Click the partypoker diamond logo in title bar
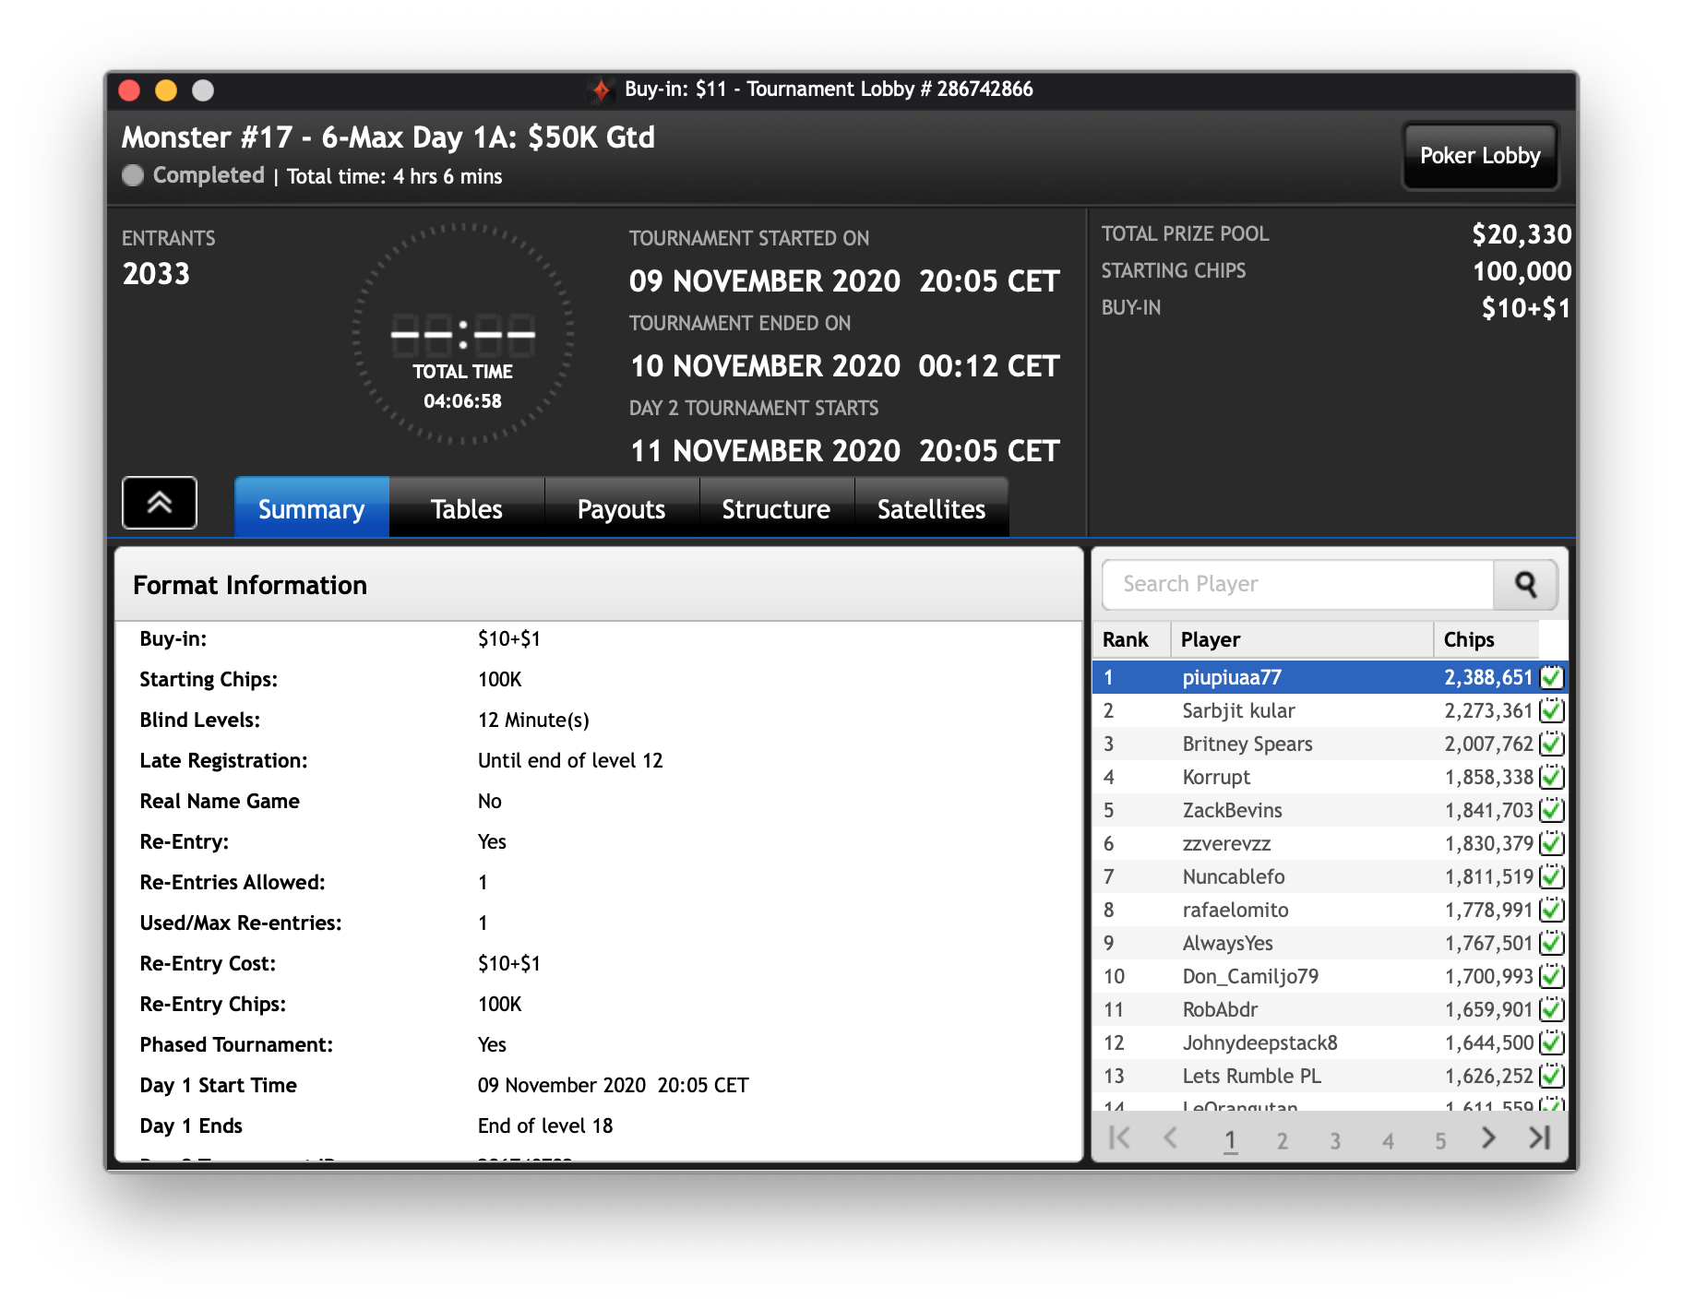The width and height of the screenshot is (1683, 1310). [x=601, y=89]
